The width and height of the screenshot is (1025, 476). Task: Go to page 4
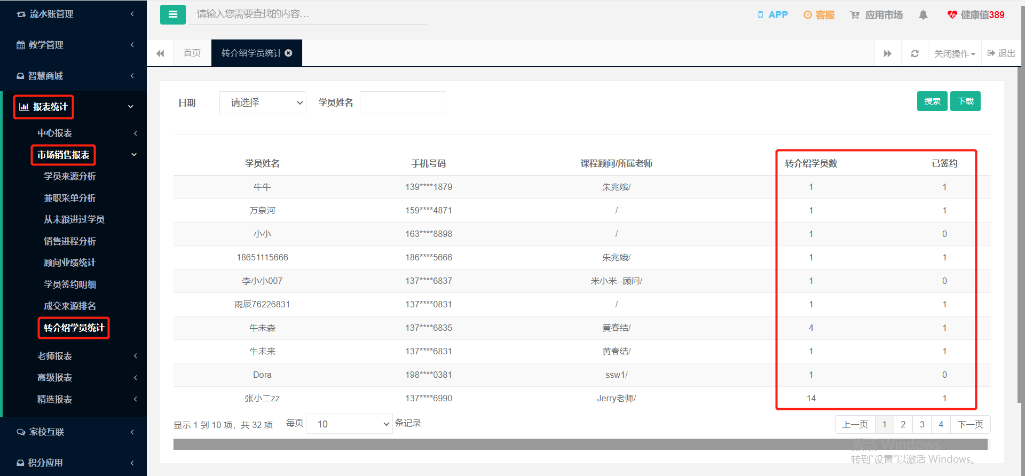click(x=941, y=424)
